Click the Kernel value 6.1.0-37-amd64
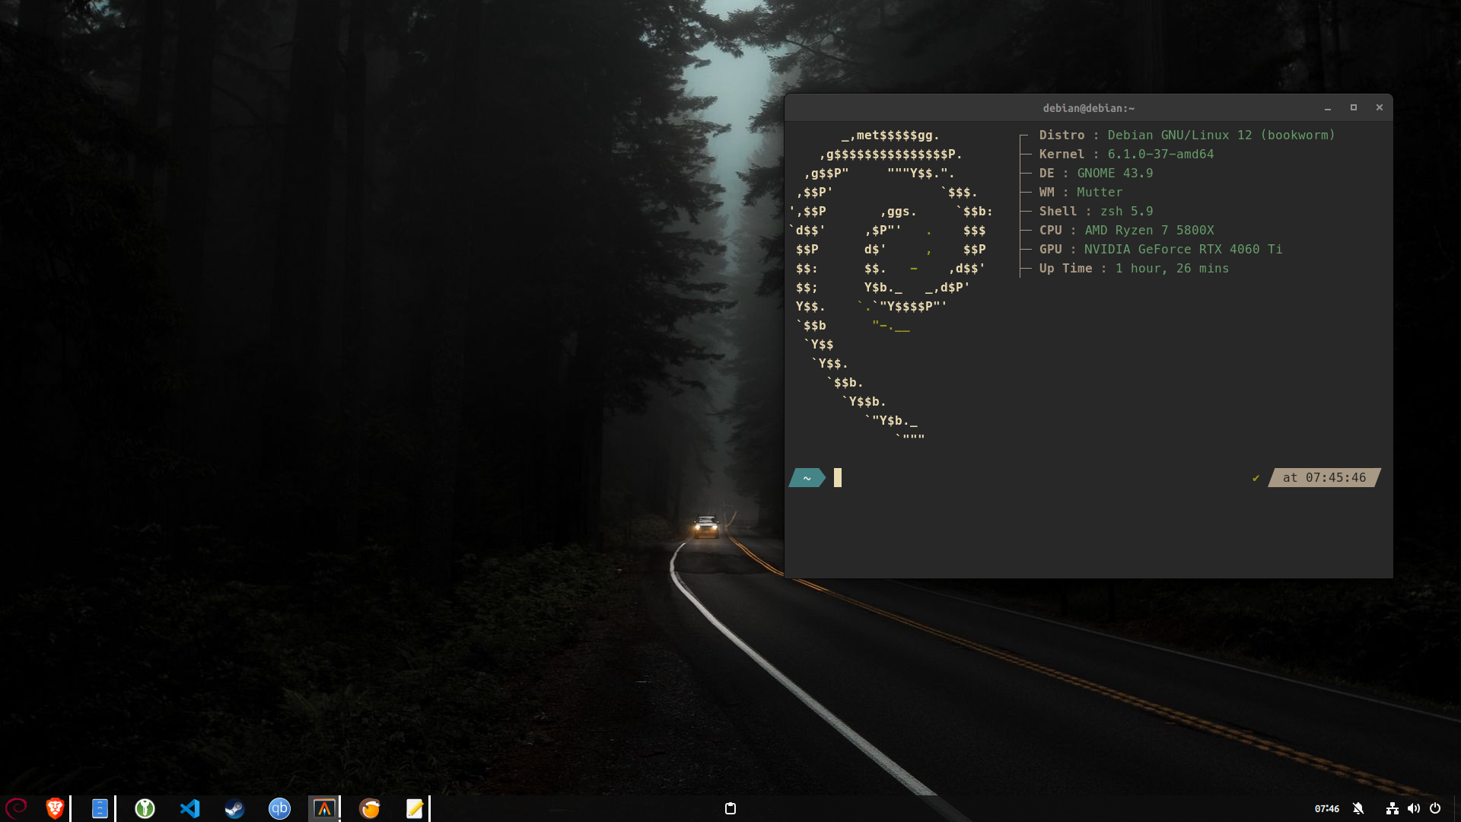The width and height of the screenshot is (1461, 822). (x=1160, y=154)
